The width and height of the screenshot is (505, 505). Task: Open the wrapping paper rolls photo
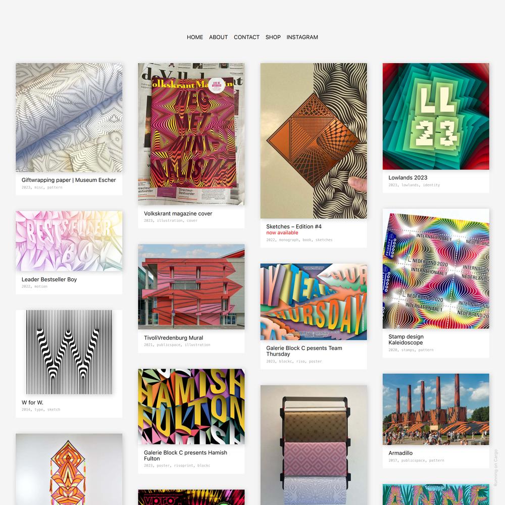314,445
